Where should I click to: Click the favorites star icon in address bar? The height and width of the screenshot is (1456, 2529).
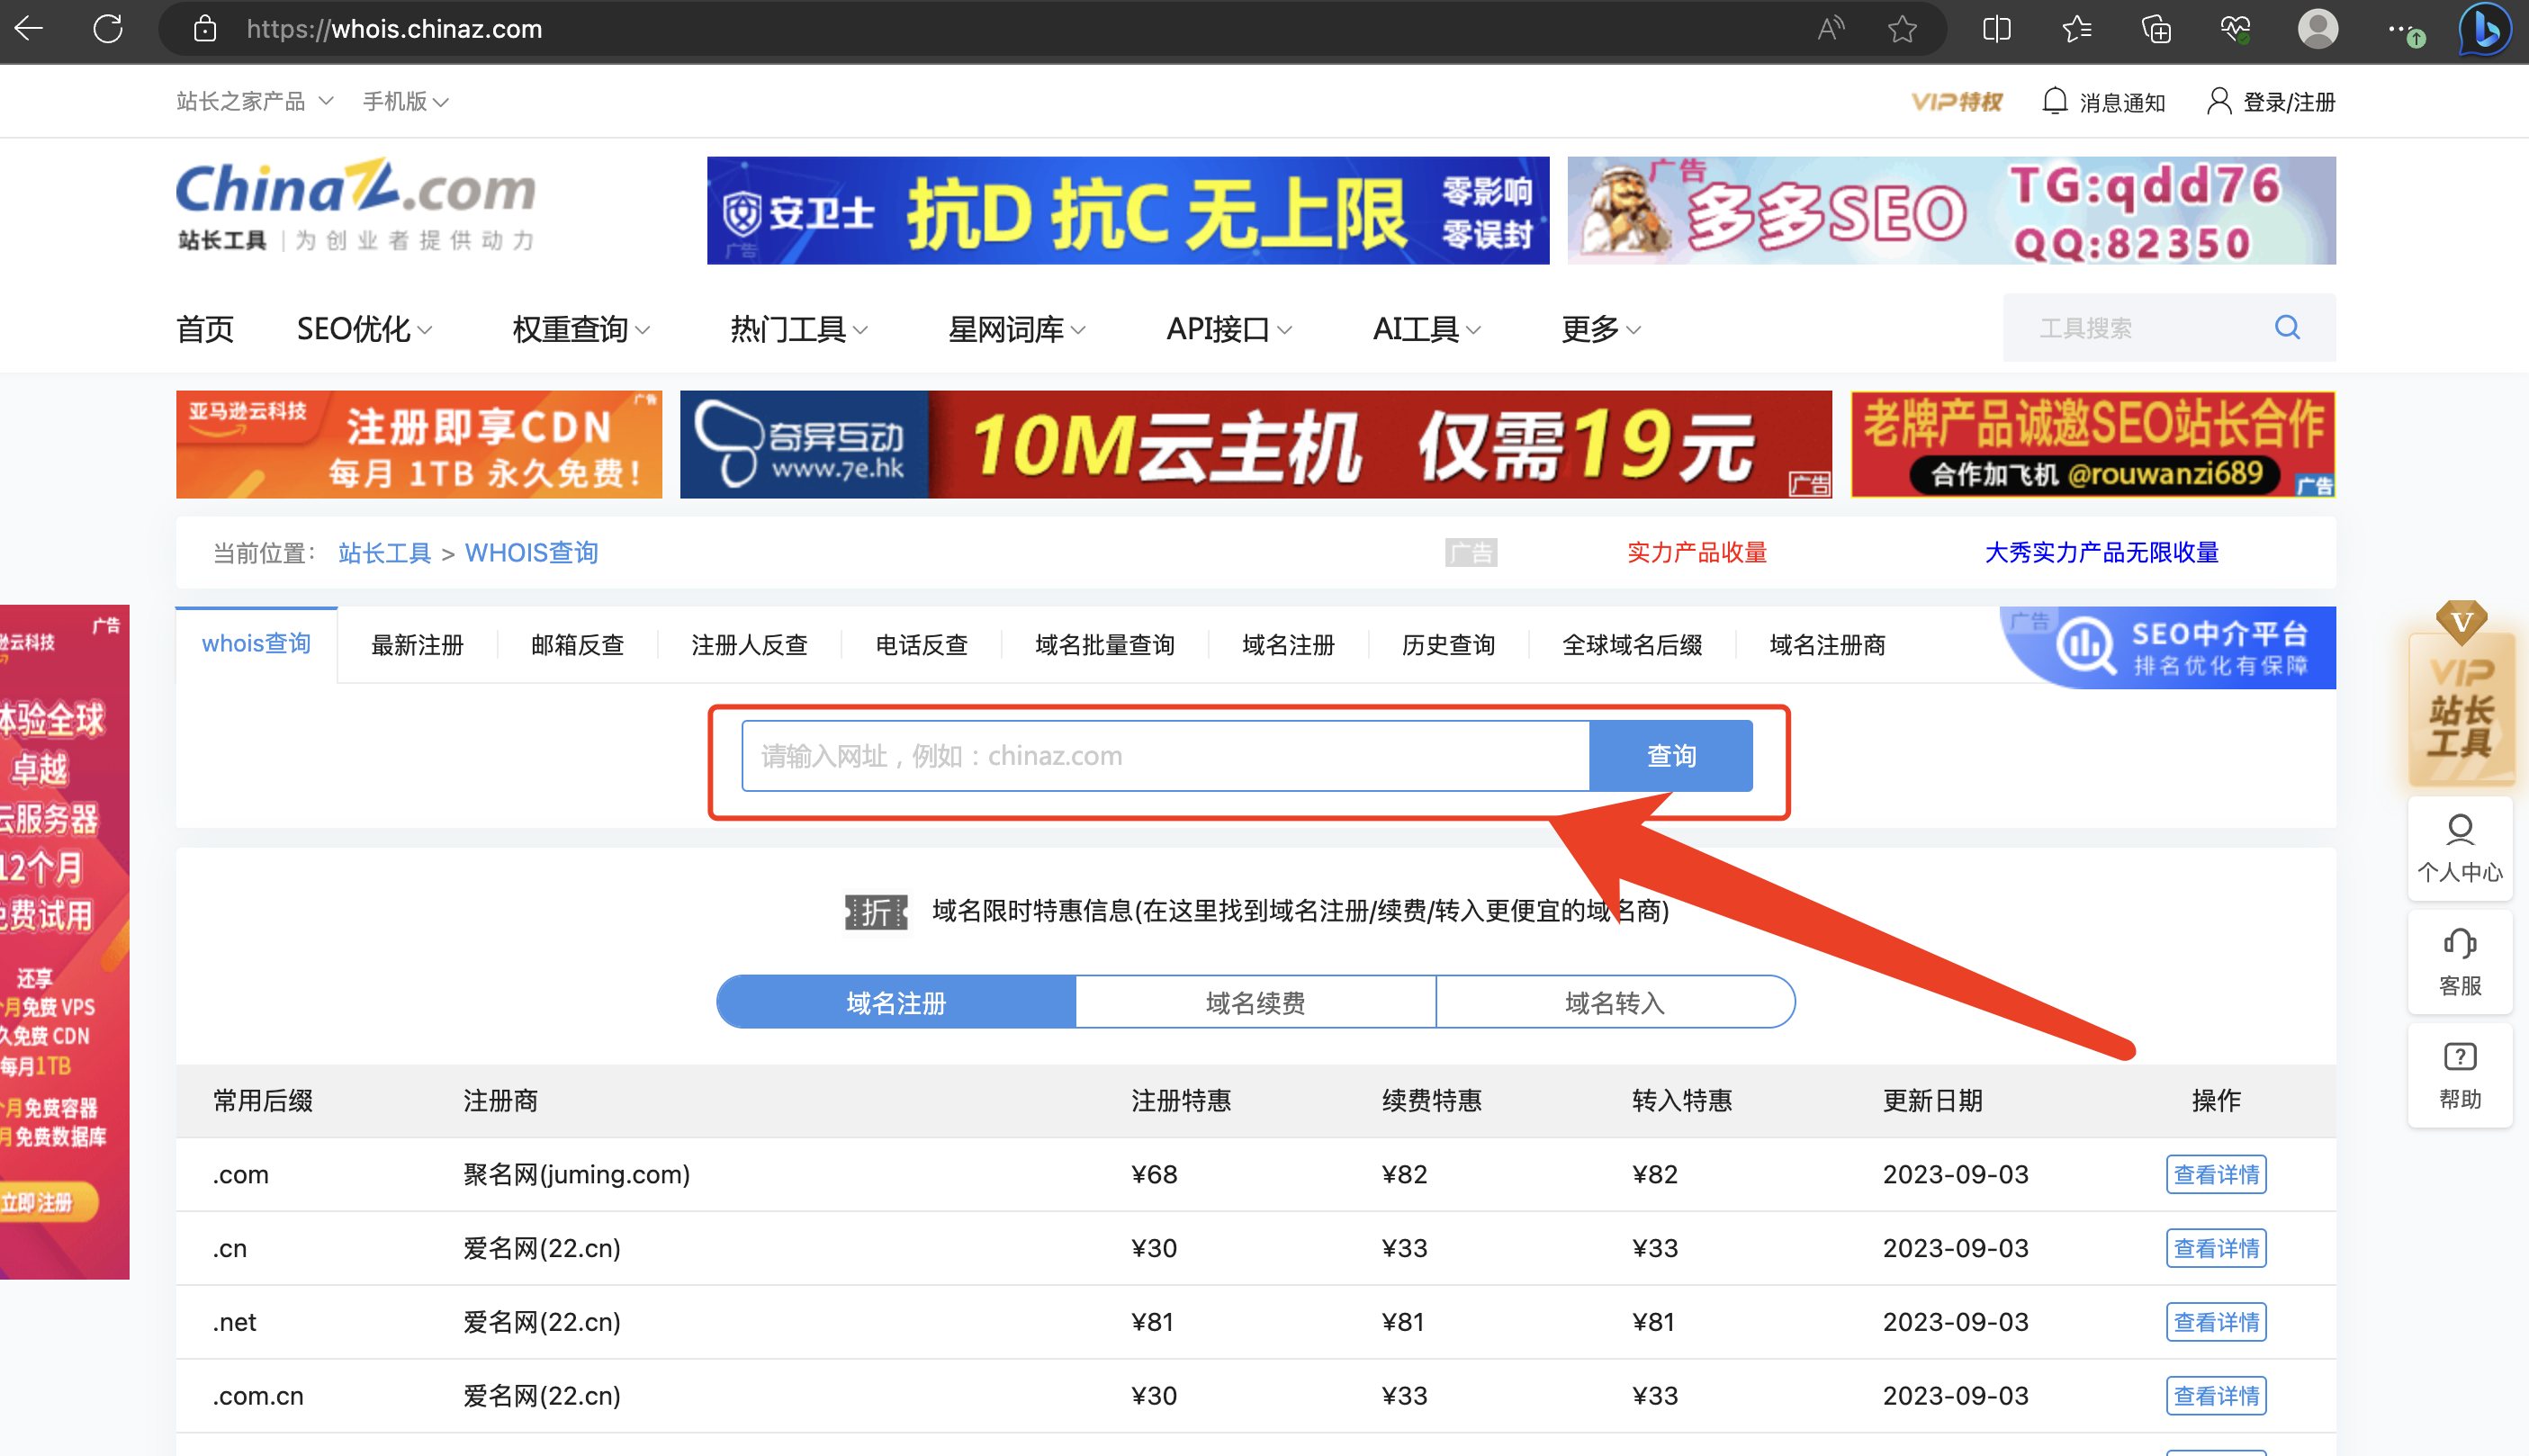click(1901, 29)
